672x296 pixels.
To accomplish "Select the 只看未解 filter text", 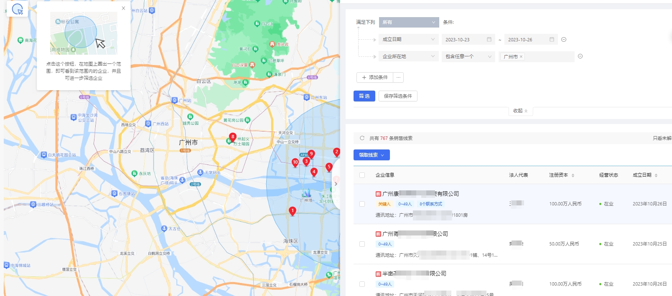I will (662, 138).
